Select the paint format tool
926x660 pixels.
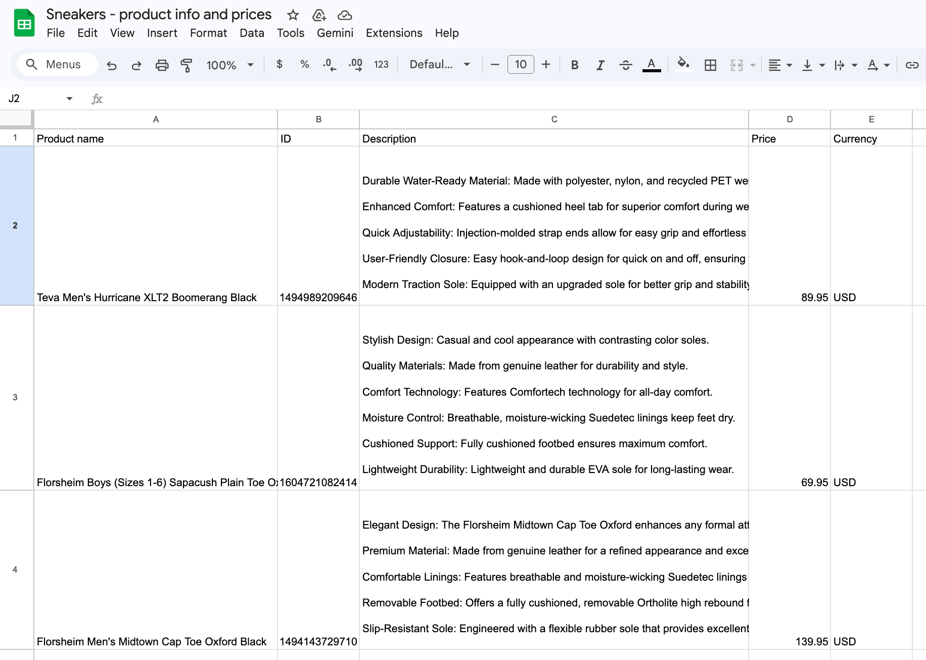coord(187,65)
